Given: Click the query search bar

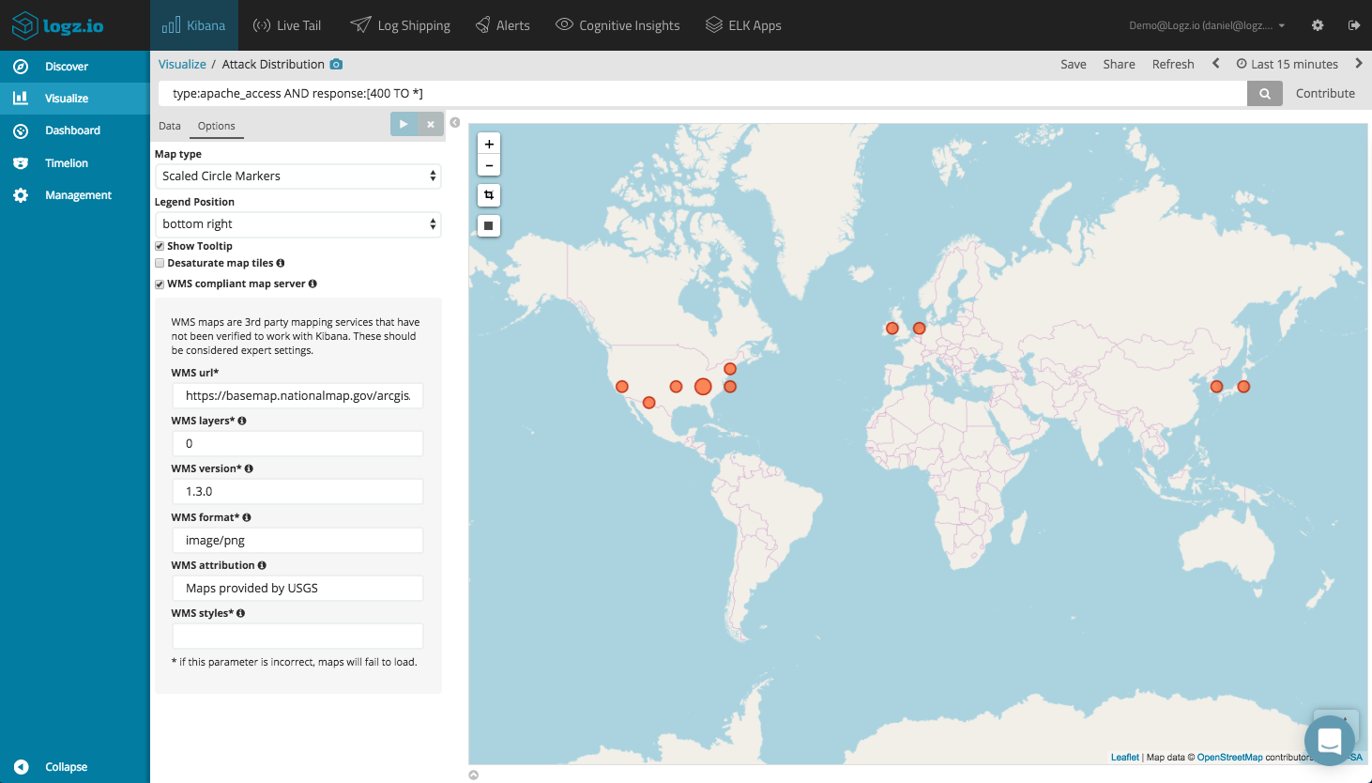Looking at the screenshot, I should (702, 93).
